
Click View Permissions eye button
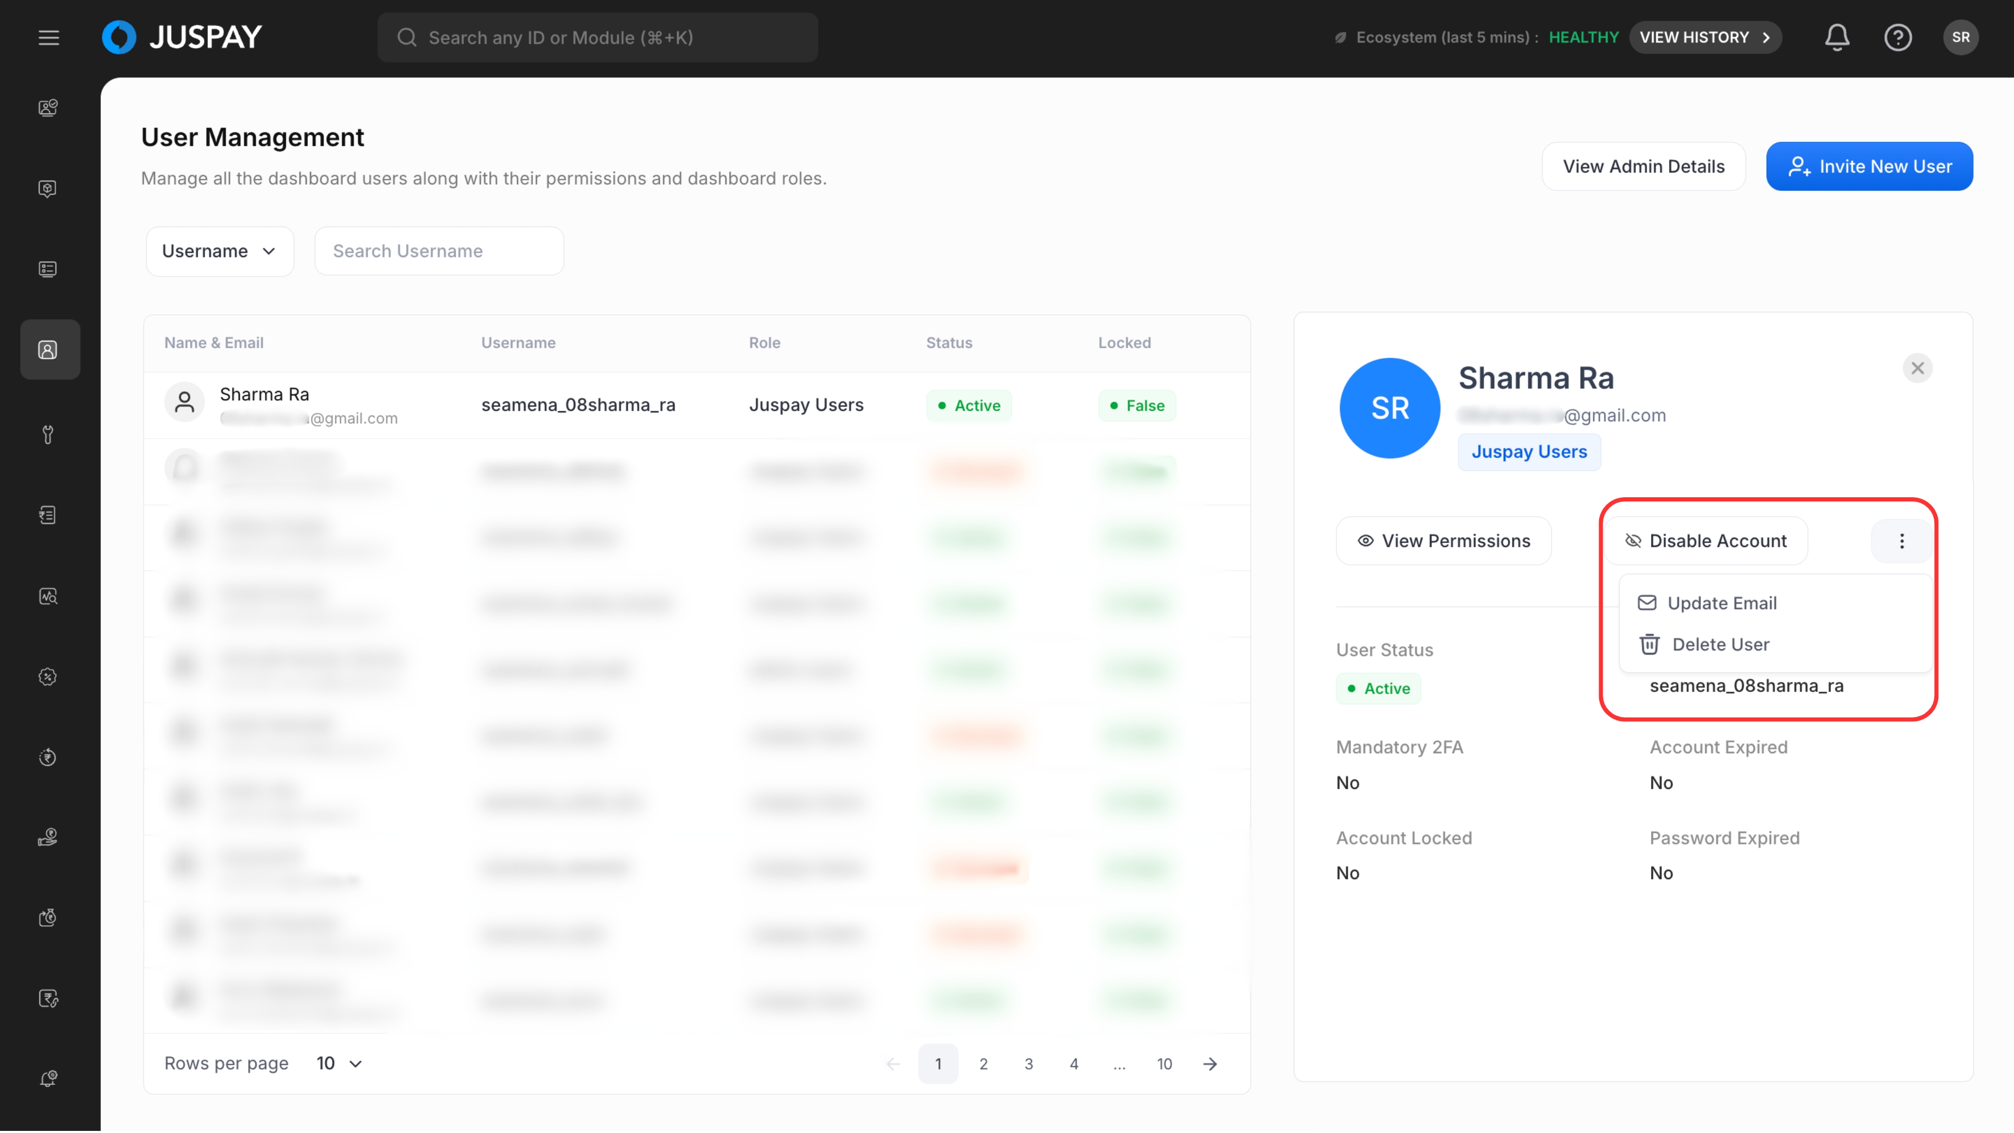click(x=1443, y=541)
